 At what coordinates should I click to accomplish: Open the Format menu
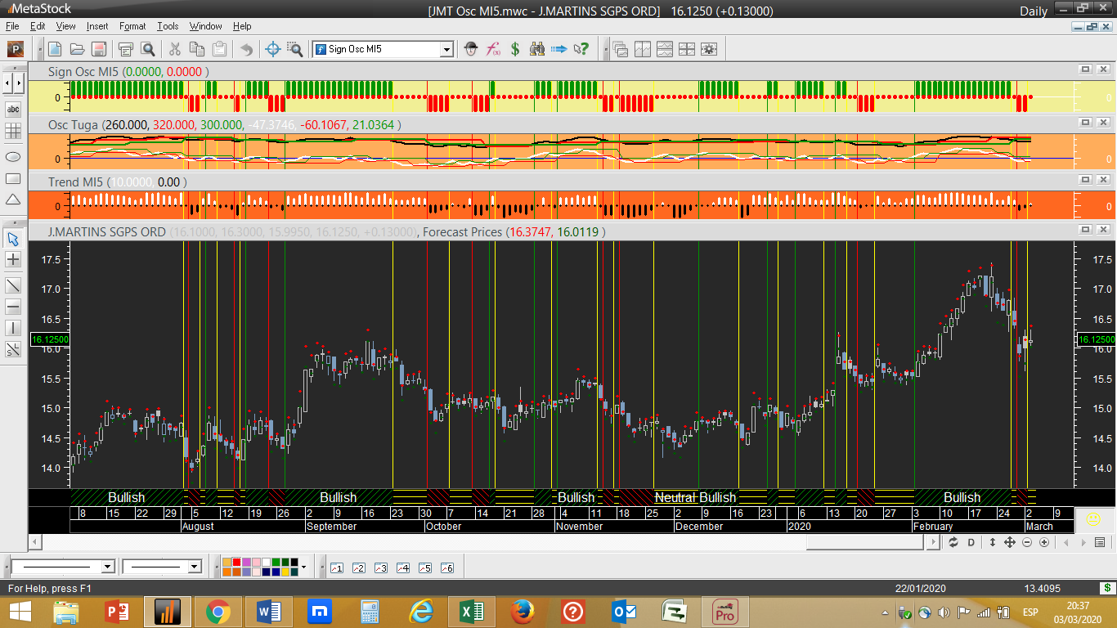(x=132, y=26)
